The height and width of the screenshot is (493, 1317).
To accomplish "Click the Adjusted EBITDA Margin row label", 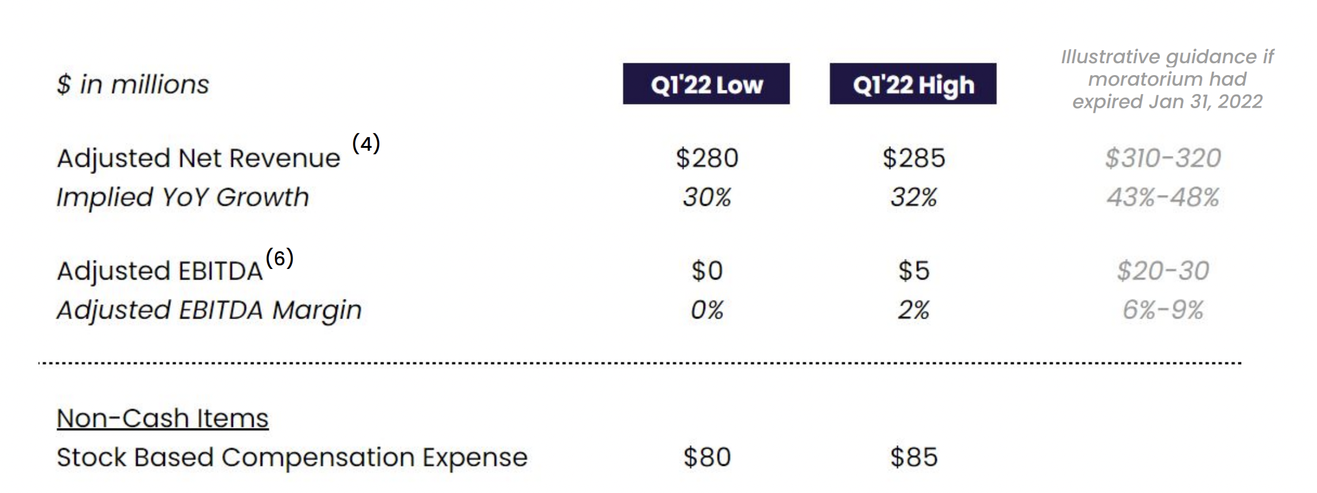I will pos(209,310).
